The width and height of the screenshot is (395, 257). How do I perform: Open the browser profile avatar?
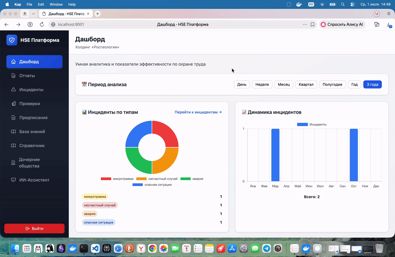377,13
